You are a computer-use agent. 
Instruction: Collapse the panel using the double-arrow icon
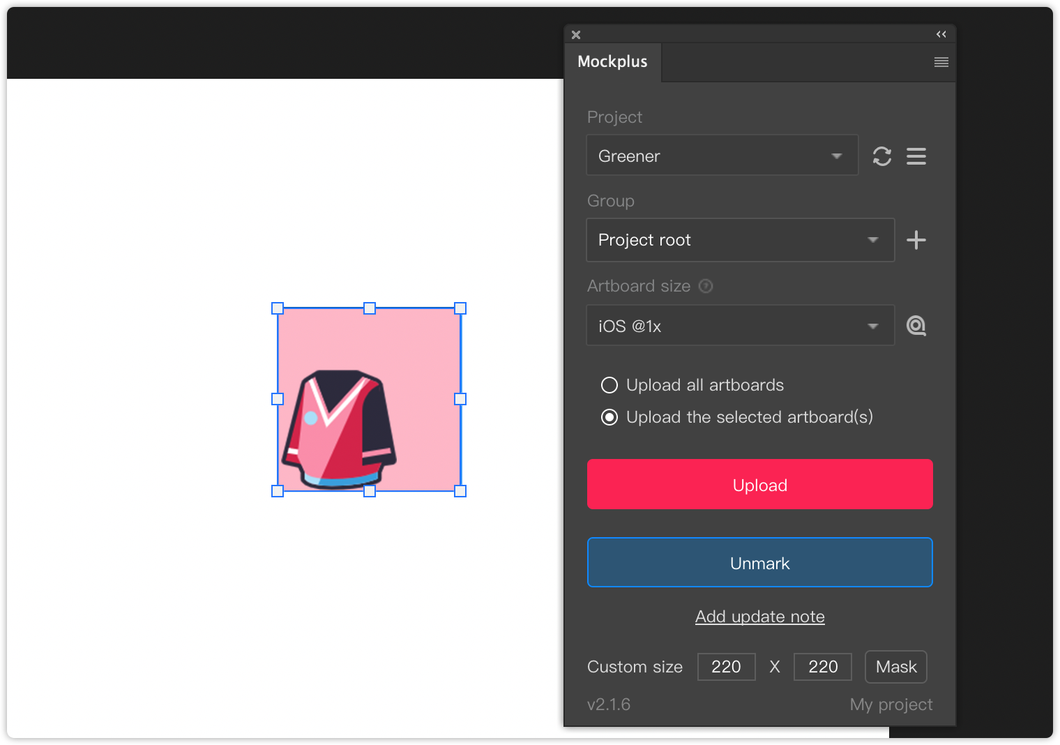(941, 34)
